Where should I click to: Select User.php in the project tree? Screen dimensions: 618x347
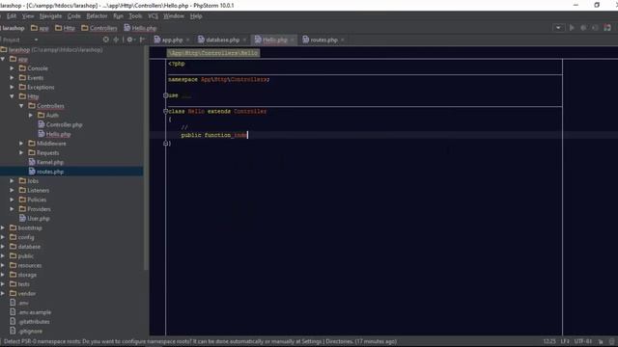point(35,219)
